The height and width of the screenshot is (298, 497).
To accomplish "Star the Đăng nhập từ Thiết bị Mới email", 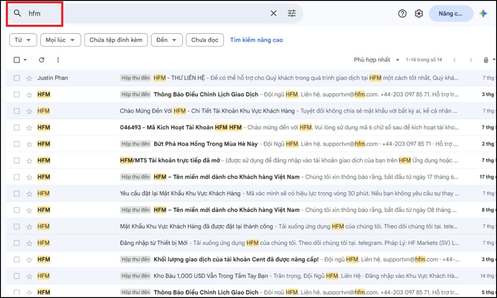I will point(29,243).
